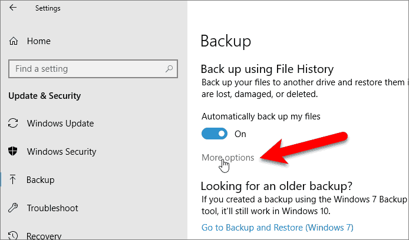
Task: Open the Home settings page label
Action: tap(38, 41)
